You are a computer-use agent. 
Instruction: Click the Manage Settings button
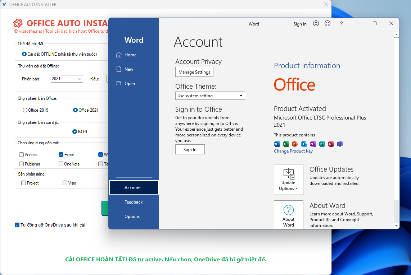[194, 72]
